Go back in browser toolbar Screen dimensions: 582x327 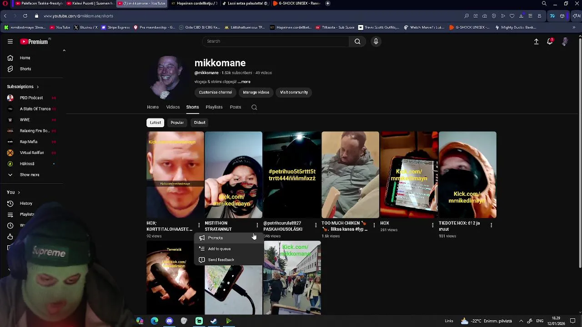[x=5, y=16]
